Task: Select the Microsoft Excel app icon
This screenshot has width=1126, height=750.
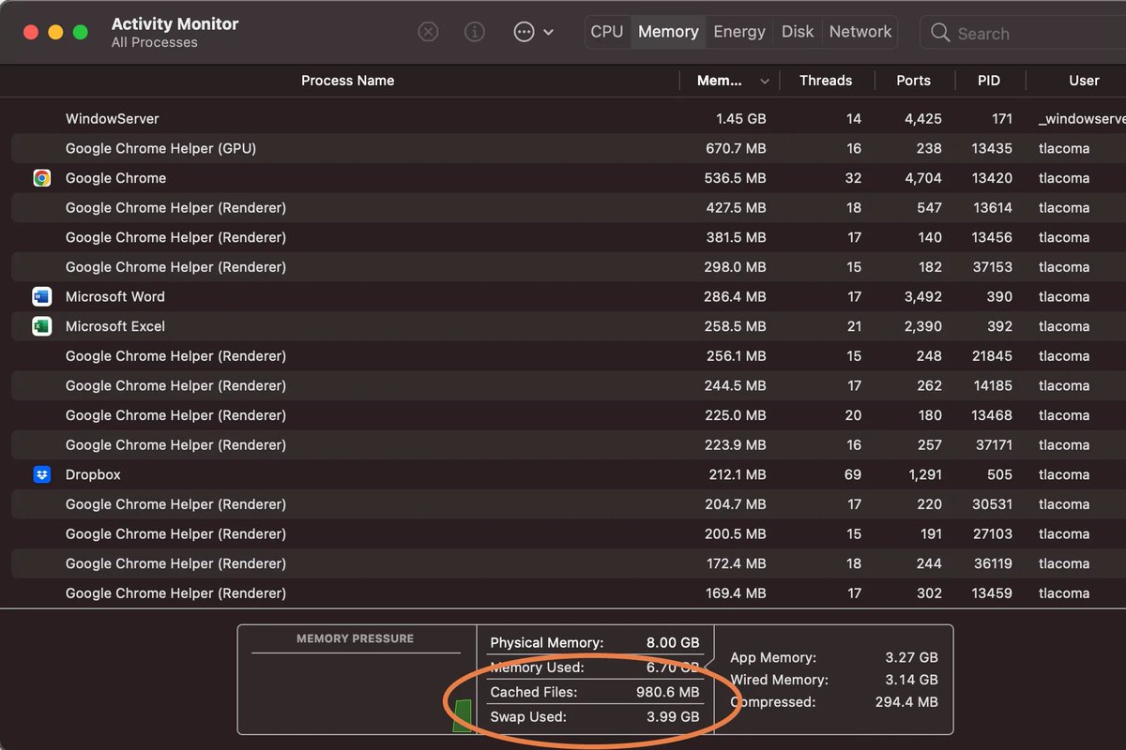Action: click(41, 326)
